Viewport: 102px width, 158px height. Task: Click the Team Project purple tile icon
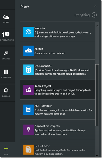[28, 90]
